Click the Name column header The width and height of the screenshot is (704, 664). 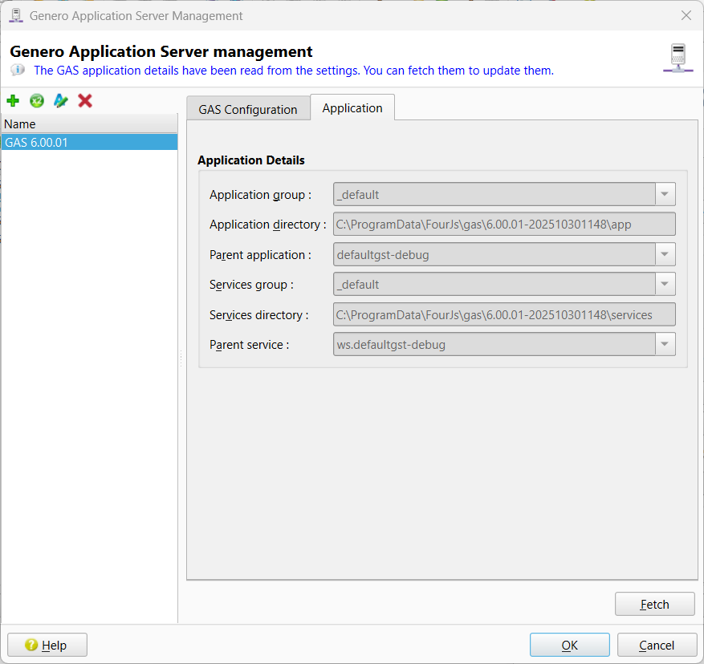click(88, 124)
